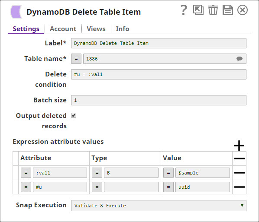Click the purple snap shape icon
This screenshot has width=259, height=222.
16,12
